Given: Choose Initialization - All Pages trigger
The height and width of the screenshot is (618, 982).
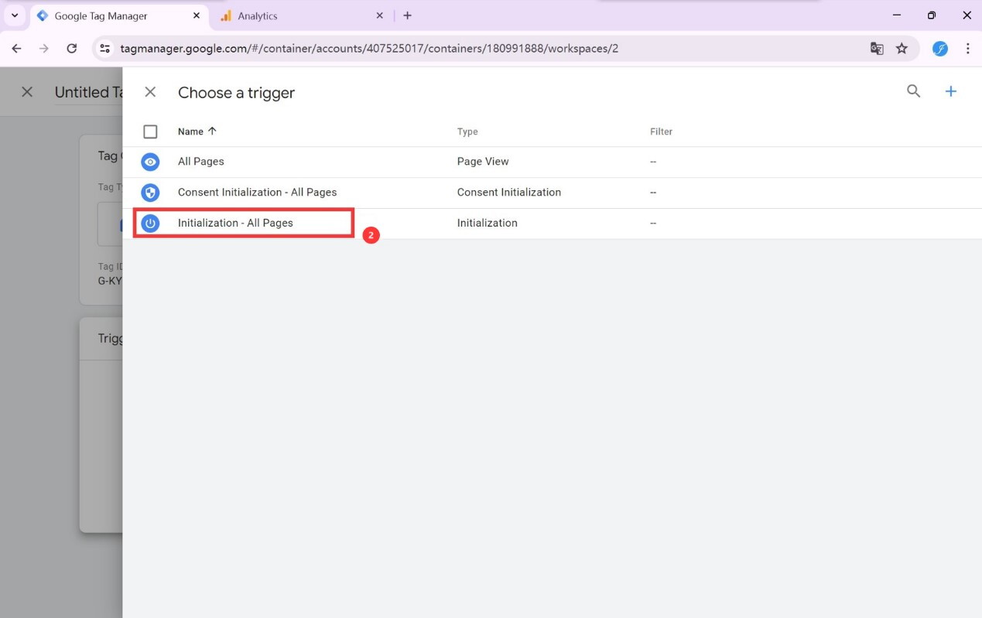Looking at the screenshot, I should point(552,223).
